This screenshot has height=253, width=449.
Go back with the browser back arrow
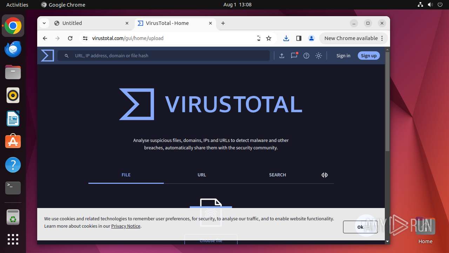(45, 38)
